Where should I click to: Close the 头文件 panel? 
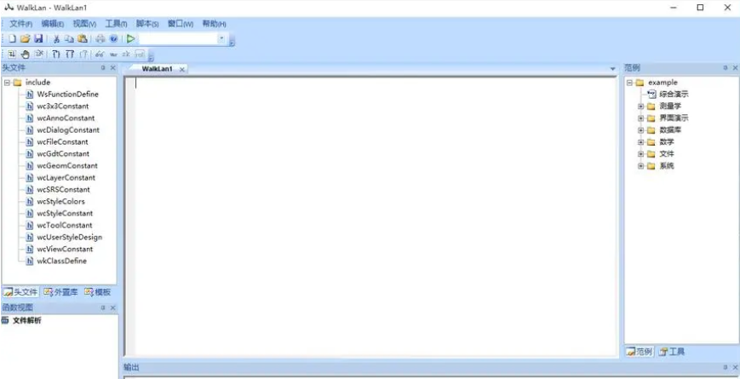(x=112, y=68)
